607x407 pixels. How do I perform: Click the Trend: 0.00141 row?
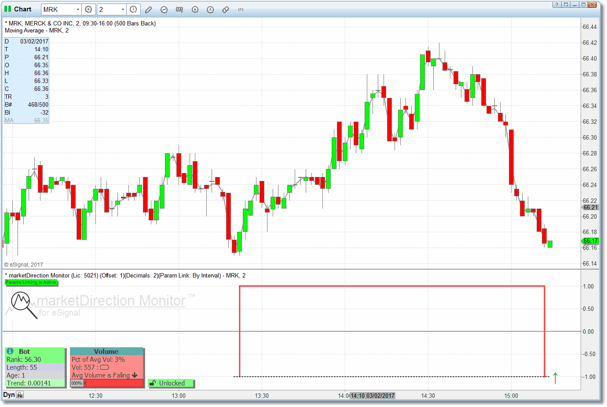[35, 383]
